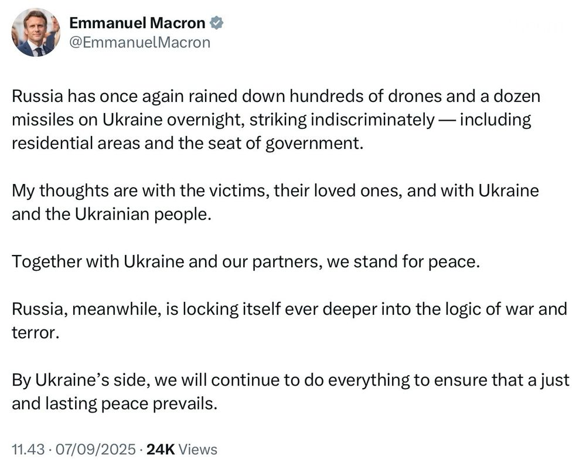Open the @EmmanuelMacron handle link
586x473 pixels.
point(139,42)
